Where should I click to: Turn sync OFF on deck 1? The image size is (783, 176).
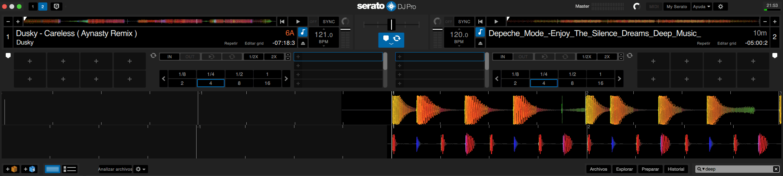coord(313,22)
